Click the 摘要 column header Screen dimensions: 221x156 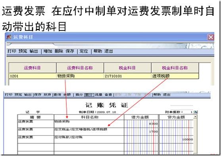[36, 117]
